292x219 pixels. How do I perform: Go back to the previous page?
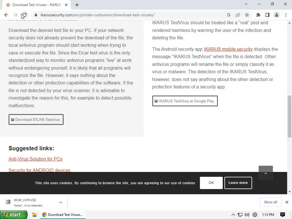click(6, 15)
